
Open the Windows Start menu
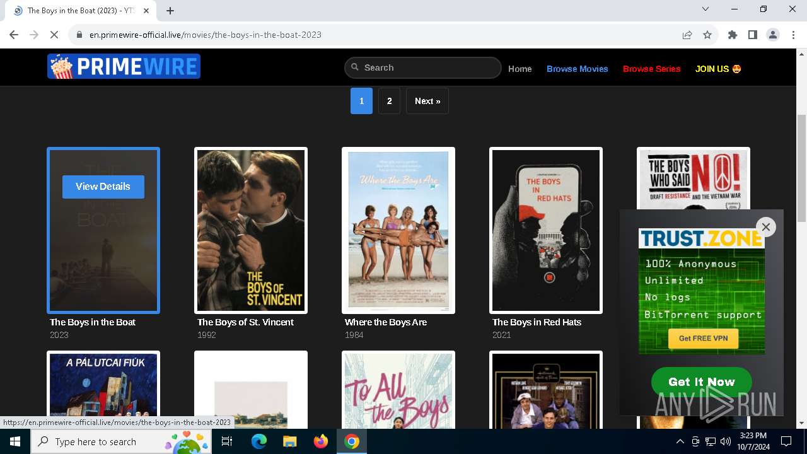click(15, 441)
